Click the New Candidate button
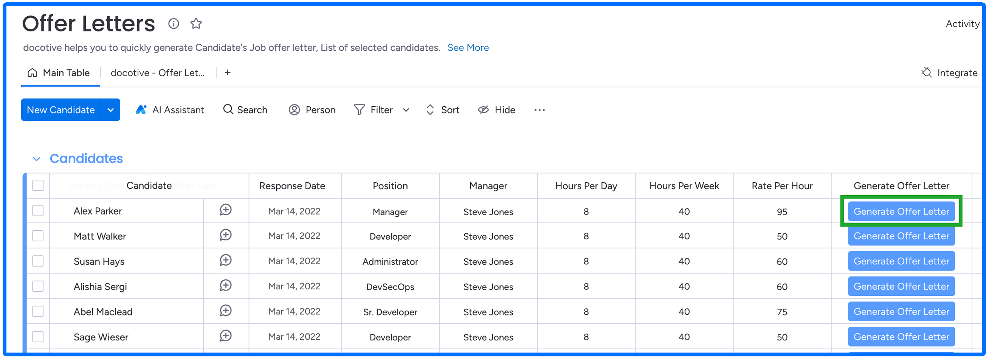The height and width of the screenshot is (359, 989). point(60,110)
